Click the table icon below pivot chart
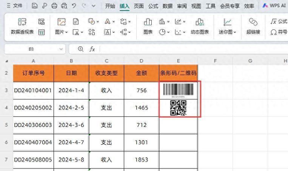 pyautogui.click(x=42, y=32)
